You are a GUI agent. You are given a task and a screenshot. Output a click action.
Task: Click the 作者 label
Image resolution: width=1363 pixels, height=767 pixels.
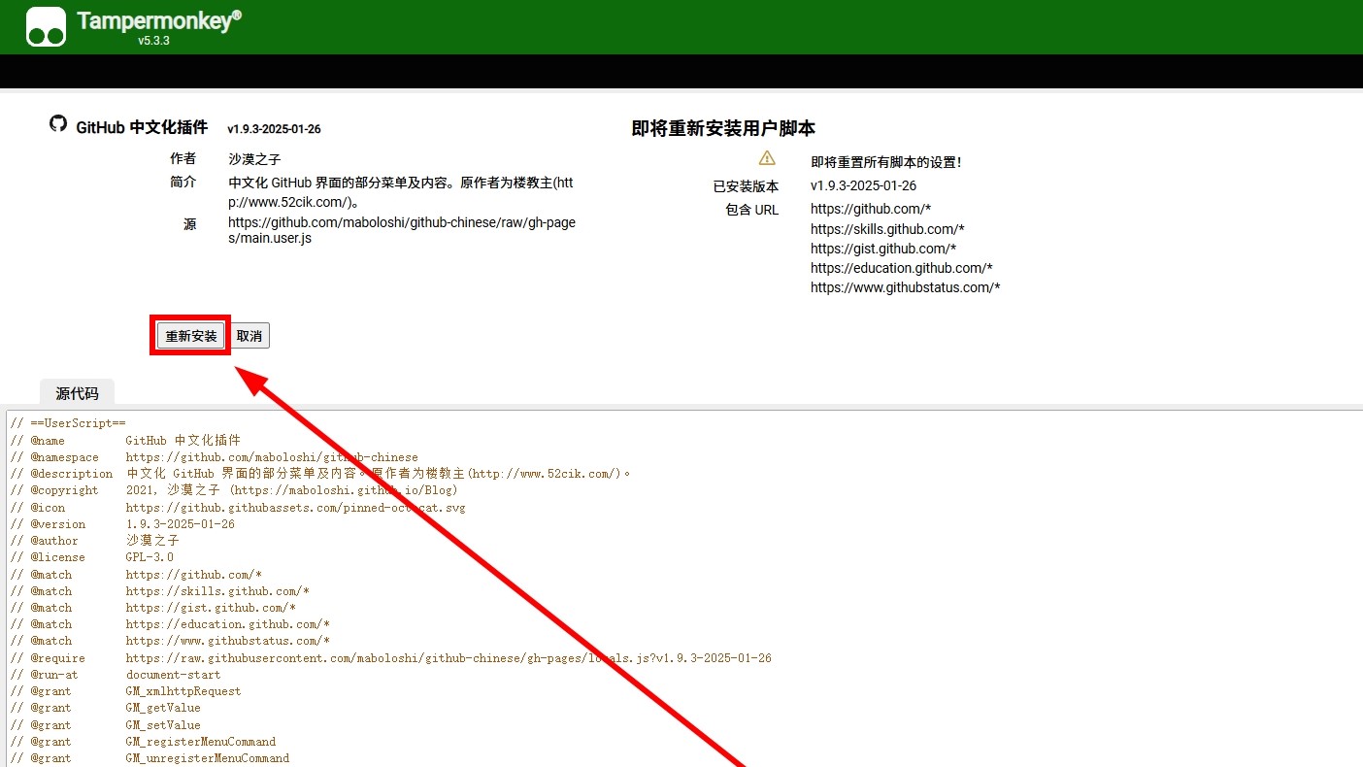(x=183, y=158)
